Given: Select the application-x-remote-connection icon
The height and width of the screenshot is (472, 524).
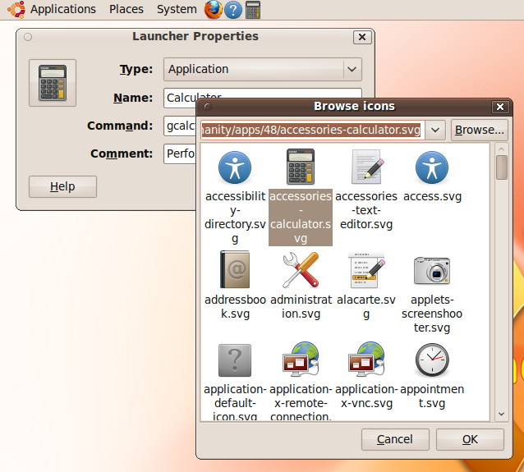Looking at the screenshot, I should (301, 359).
